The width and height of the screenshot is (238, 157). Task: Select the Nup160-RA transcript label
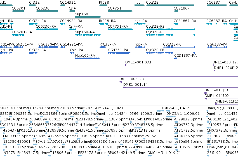click(x=85, y=32)
